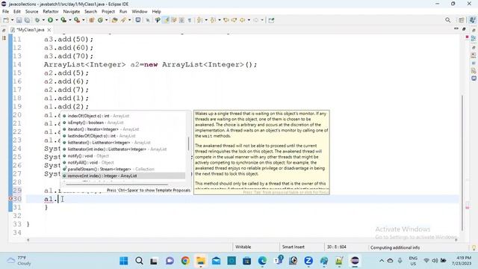Toggle Block Selection Mode icon

point(181,20)
